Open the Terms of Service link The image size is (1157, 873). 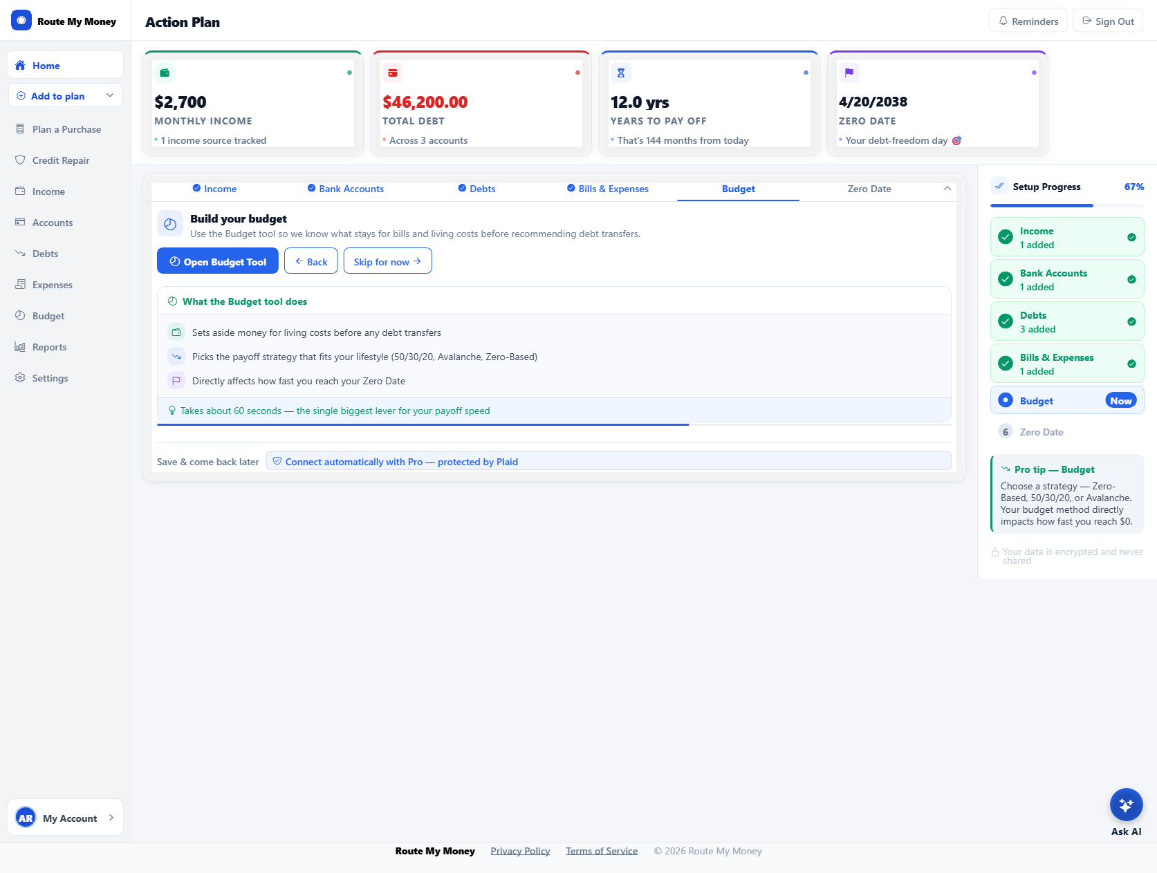coord(601,850)
